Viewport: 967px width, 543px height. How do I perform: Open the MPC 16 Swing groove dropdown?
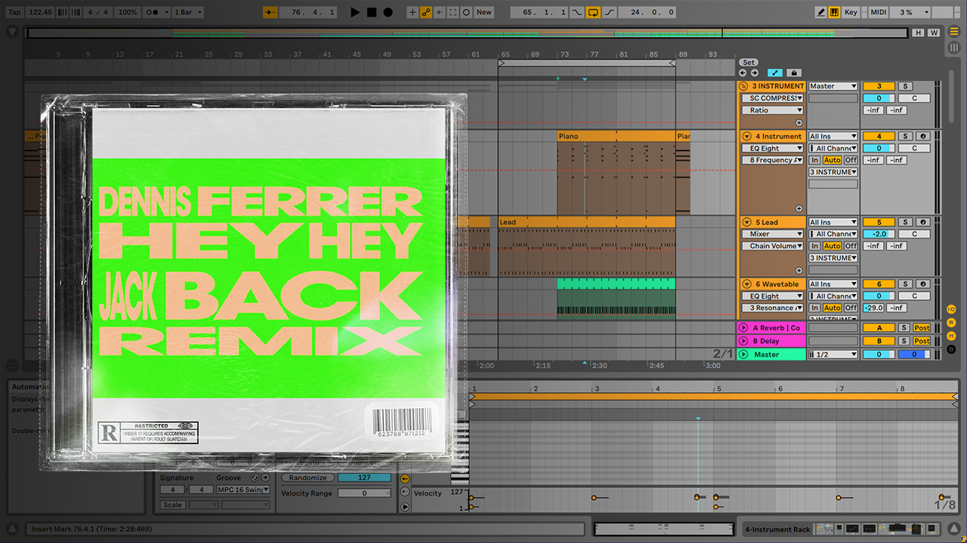[x=242, y=489]
